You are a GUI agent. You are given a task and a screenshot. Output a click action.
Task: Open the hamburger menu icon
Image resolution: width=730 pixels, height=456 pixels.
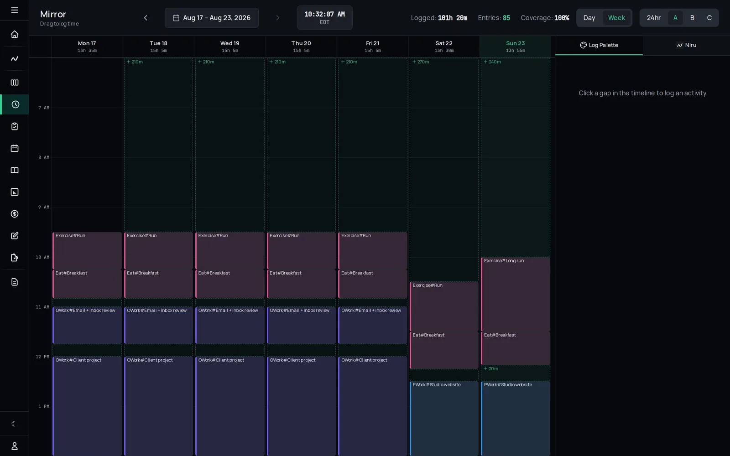(15, 10)
